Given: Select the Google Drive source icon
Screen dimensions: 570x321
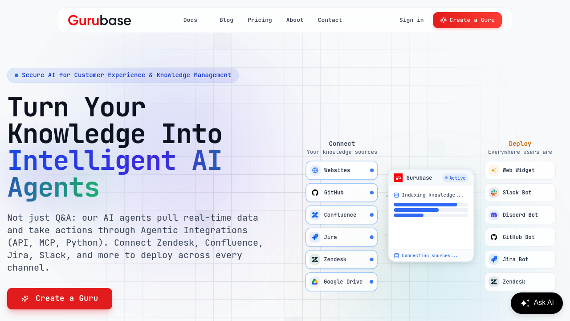Looking at the screenshot, I should [x=314, y=282].
